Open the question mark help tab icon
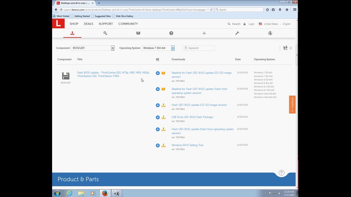Image resolution: width=351 pixels, height=197 pixels. pos(171,33)
